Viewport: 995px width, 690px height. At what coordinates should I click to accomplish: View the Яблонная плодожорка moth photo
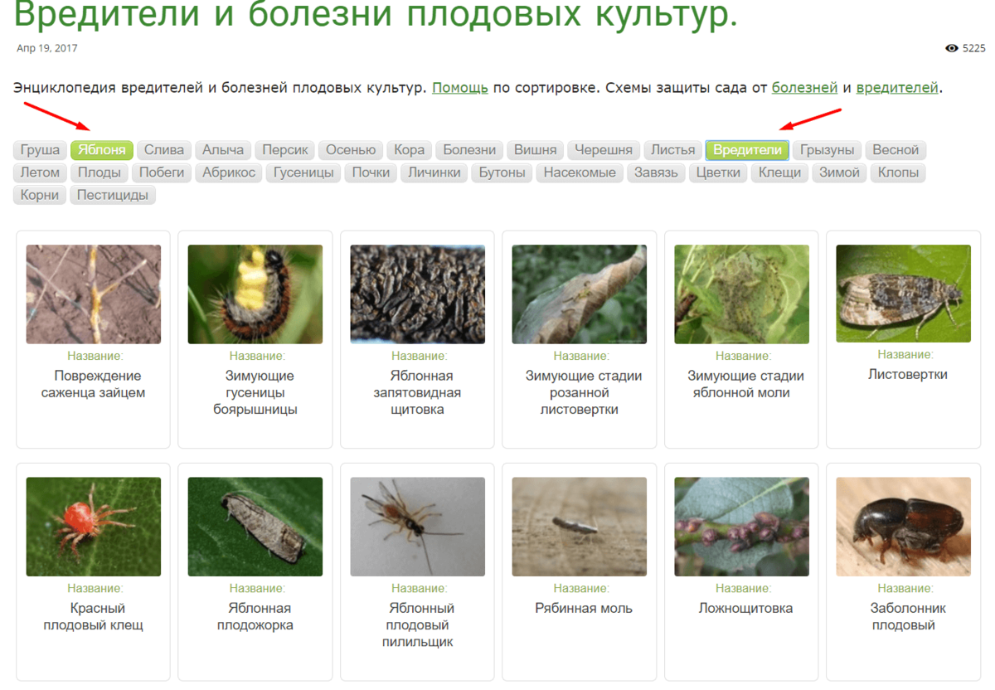[x=255, y=527]
